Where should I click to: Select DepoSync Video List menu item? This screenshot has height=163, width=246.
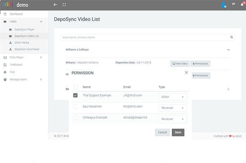pos(27,36)
